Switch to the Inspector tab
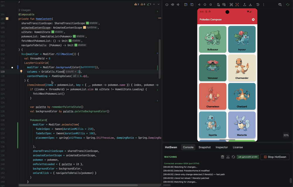Screen dimensions: 293x187 [x=222, y=147]
